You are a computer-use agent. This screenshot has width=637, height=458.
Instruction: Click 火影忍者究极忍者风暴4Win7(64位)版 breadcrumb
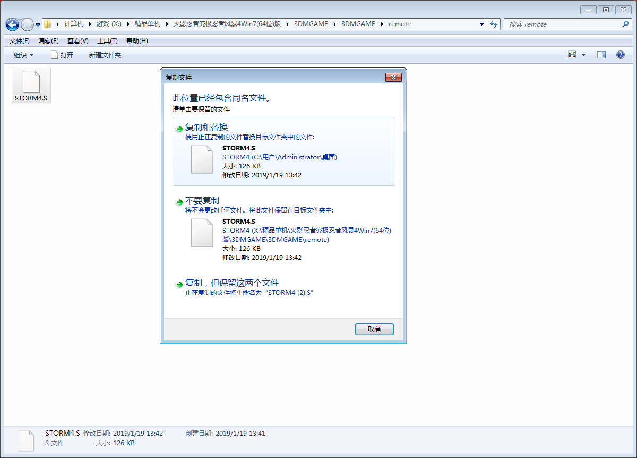[227, 24]
